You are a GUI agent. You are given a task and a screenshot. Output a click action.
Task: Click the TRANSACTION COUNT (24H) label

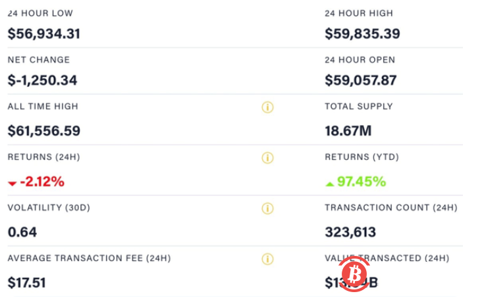[x=390, y=208]
